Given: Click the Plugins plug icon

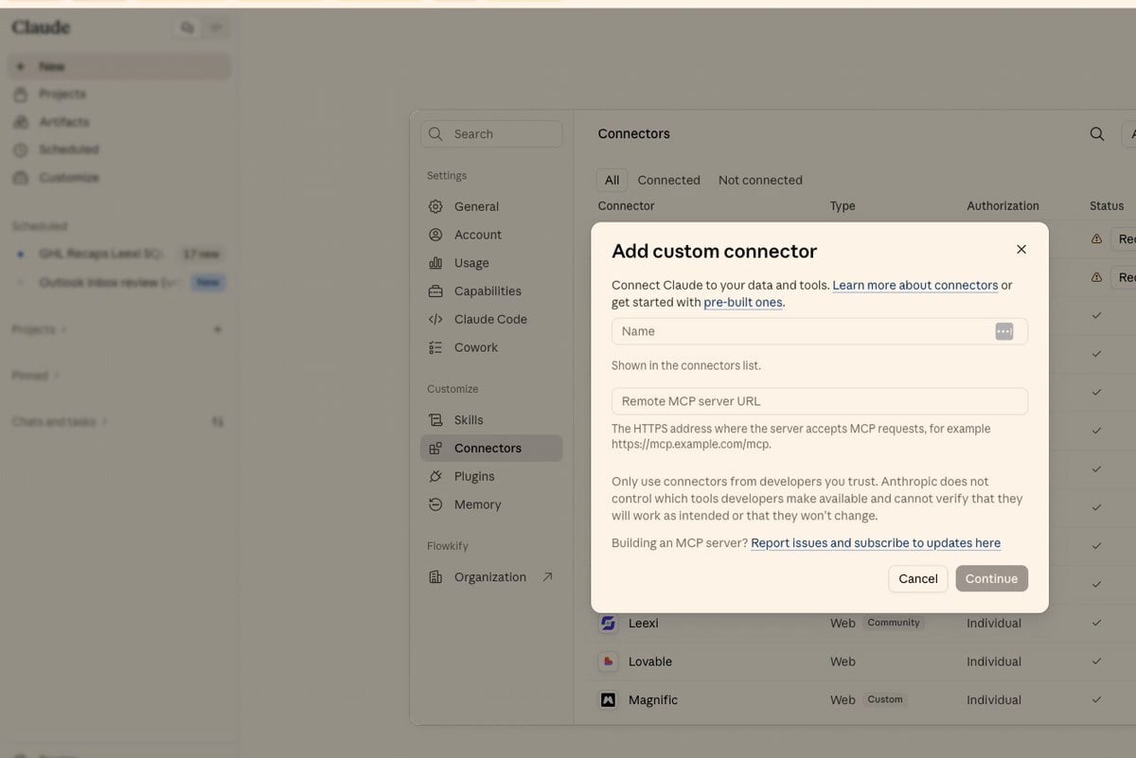Looking at the screenshot, I should click(x=435, y=477).
